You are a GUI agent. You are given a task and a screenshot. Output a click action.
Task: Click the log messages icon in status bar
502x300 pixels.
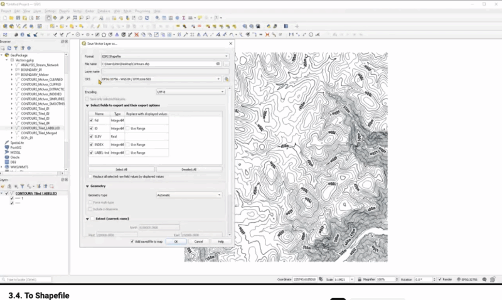484,279
